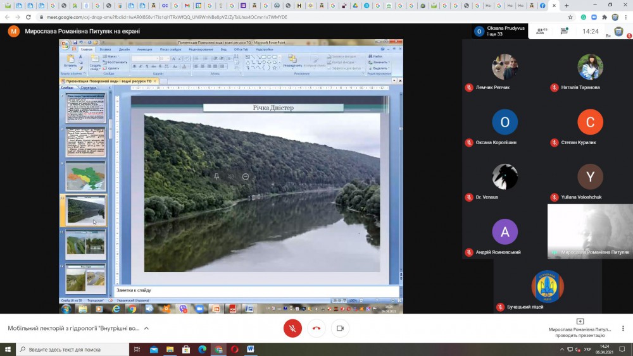Unmute the microphone in the Meet call
Viewport: 633px width, 356px height.
coord(292,328)
